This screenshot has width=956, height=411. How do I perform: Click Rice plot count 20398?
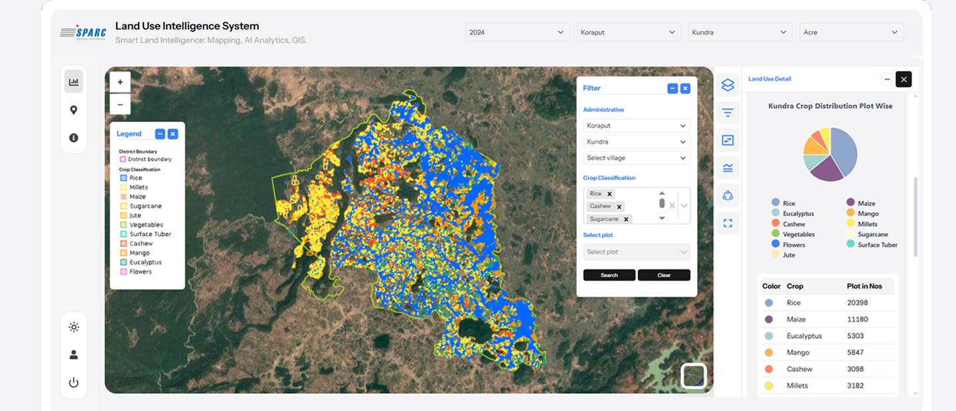[858, 303]
